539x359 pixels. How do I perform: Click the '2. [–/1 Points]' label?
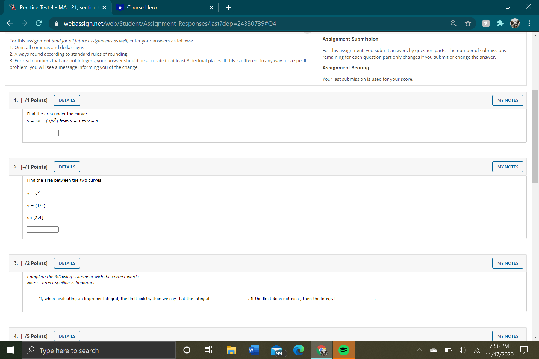(x=31, y=167)
